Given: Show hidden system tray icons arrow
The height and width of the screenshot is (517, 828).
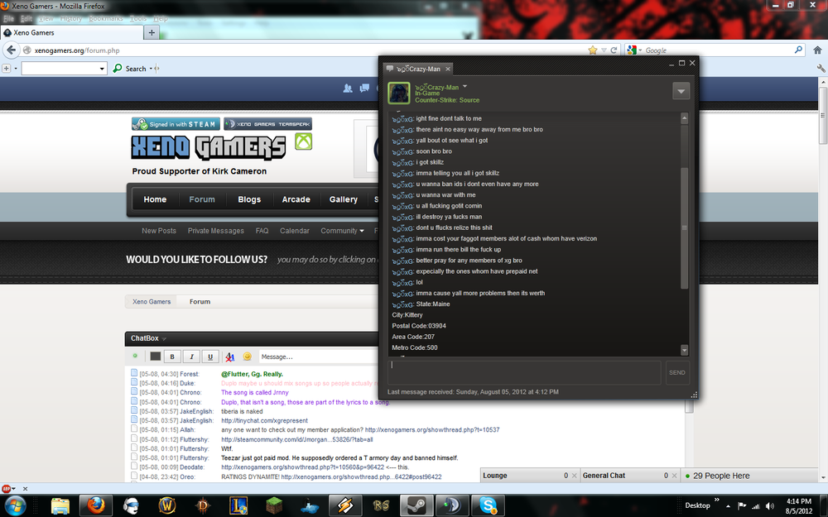Looking at the screenshot, I should pos(728,506).
